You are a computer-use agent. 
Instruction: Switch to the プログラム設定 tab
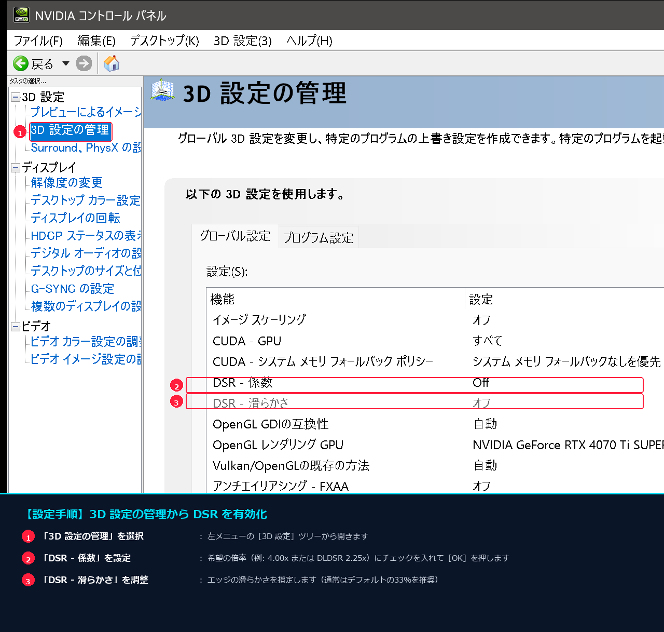click(x=319, y=238)
